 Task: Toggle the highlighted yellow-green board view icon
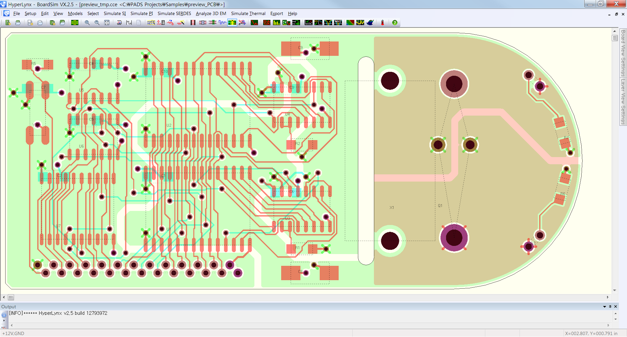232,23
